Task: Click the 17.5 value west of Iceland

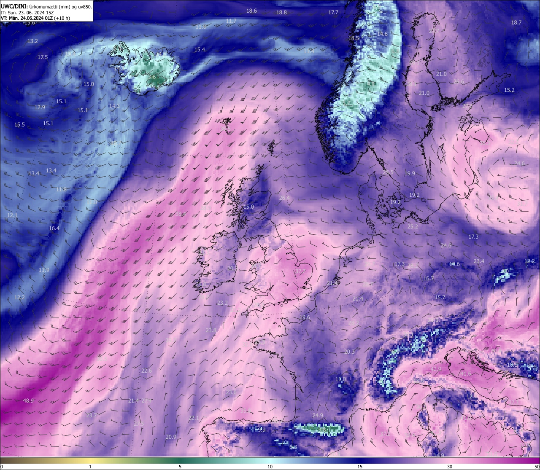Action: (43, 57)
